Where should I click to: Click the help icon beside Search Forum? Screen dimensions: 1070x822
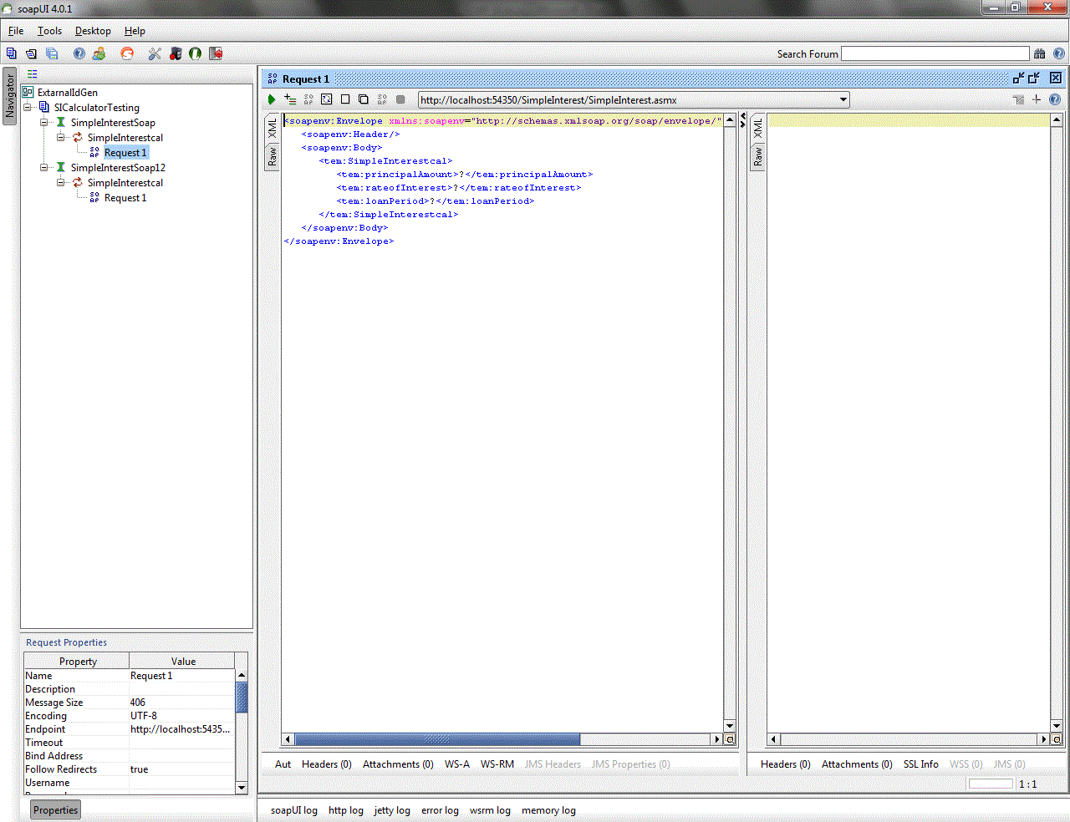coord(1059,53)
